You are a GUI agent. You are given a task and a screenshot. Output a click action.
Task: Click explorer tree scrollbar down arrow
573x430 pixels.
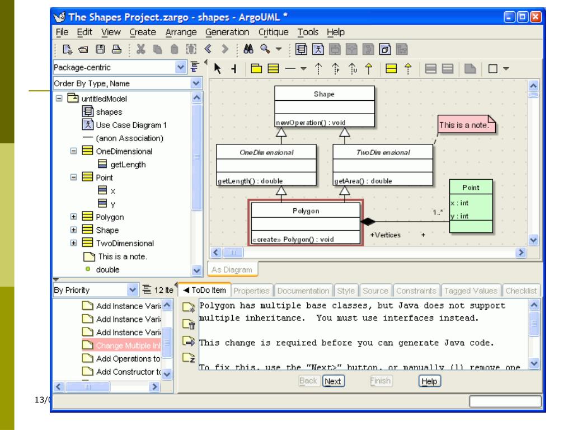[x=196, y=270]
